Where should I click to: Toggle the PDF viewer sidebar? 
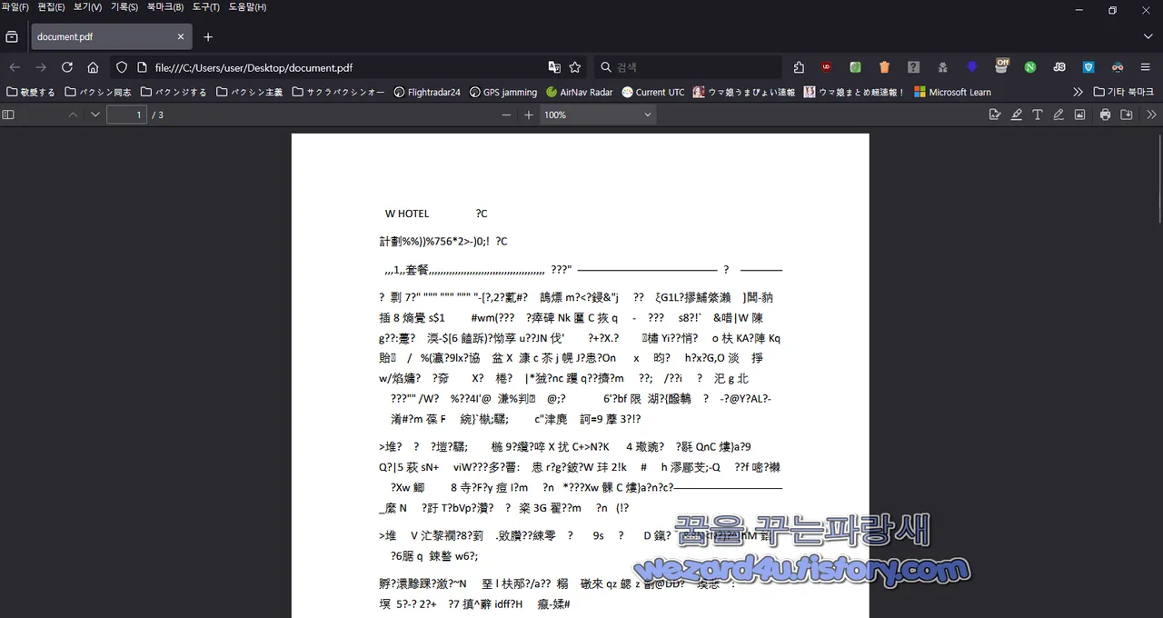click(8, 115)
